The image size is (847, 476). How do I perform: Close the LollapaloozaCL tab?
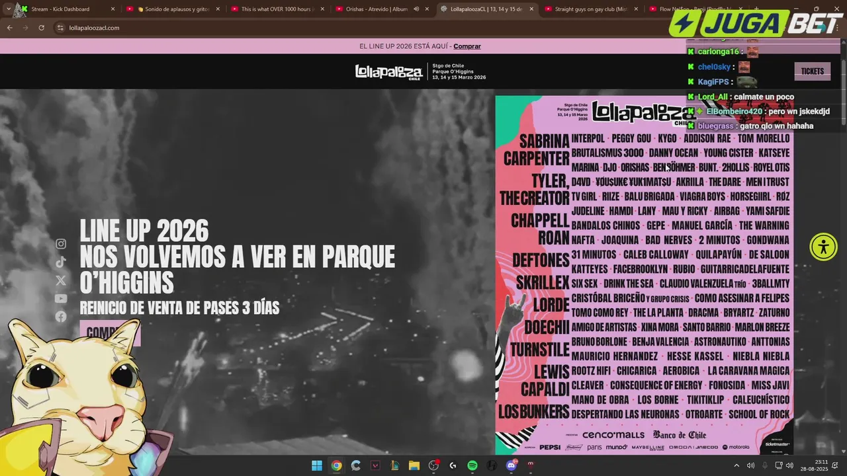pyautogui.click(x=531, y=9)
